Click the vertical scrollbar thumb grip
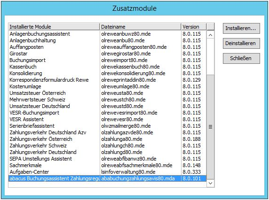This screenshot has height=200, width=269. (210, 127)
